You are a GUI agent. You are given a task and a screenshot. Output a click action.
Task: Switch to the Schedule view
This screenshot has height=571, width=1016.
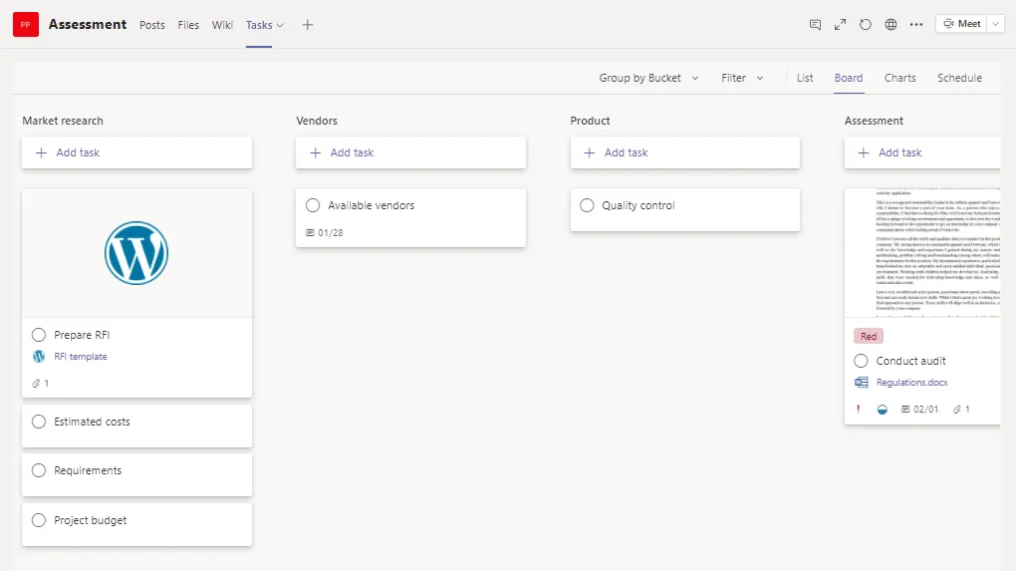pyautogui.click(x=959, y=78)
